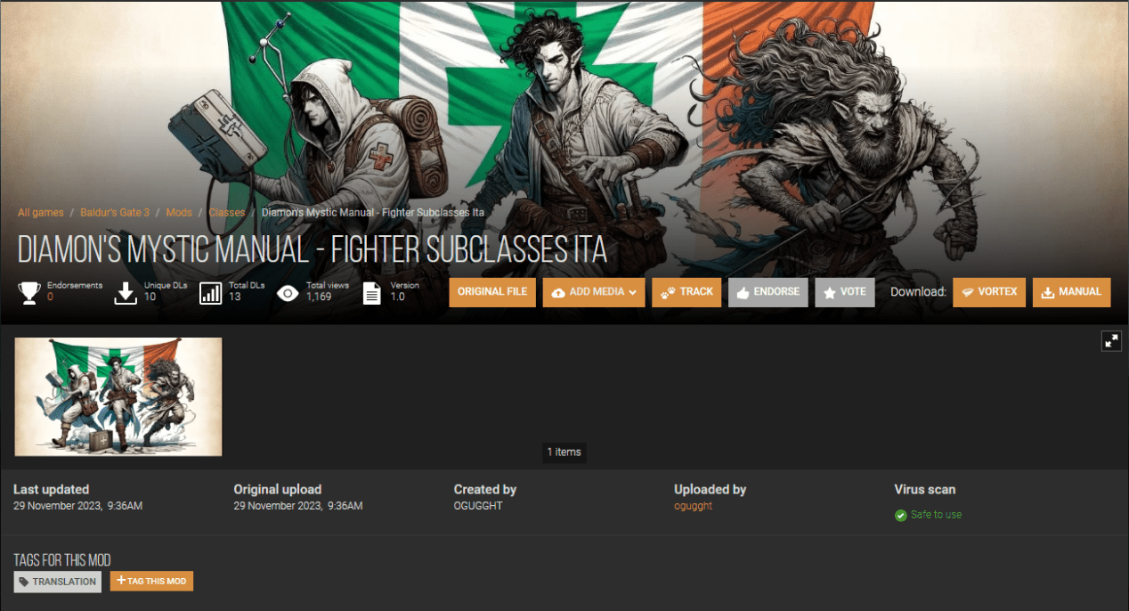Click the Original upload date text
The height and width of the screenshot is (611, 1129).
pyautogui.click(x=298, y=506)
